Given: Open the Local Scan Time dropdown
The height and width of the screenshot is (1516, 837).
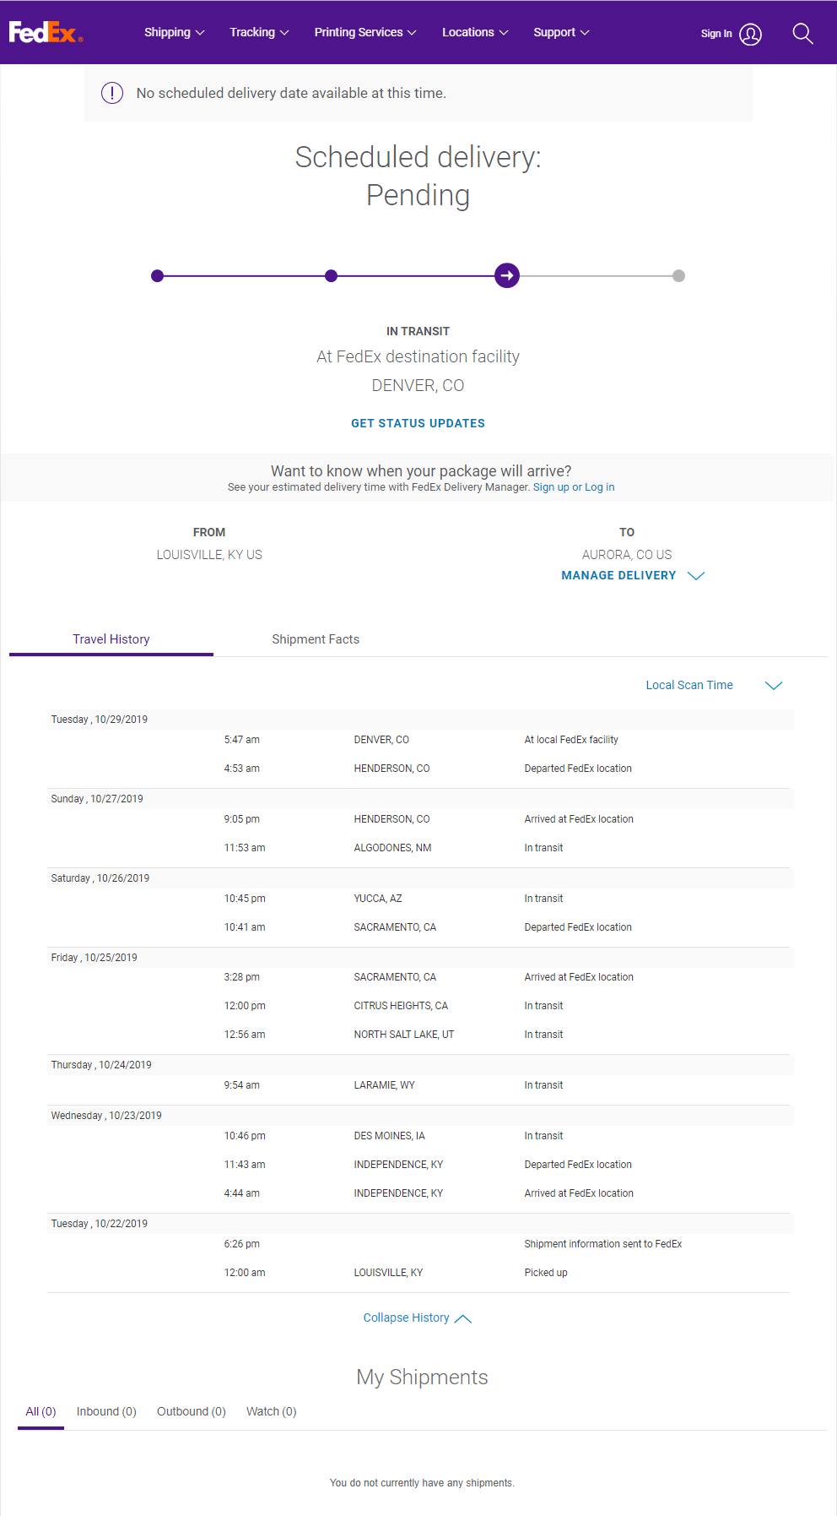Looking at the screenshot, I should (x=714, y=685).
